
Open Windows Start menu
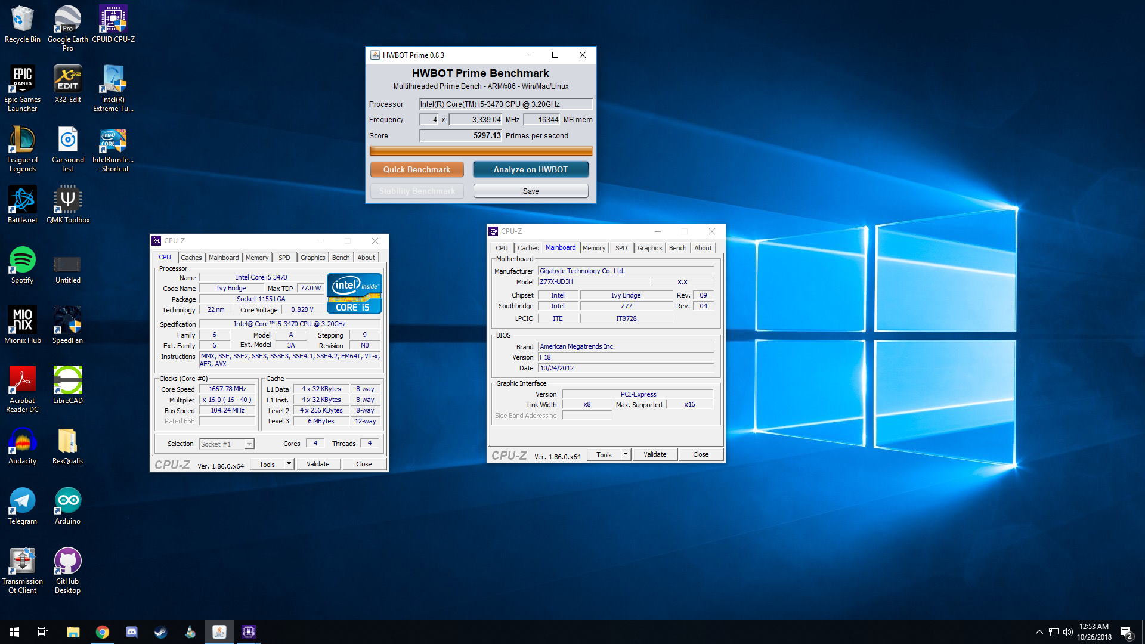(x=14, y=632)
